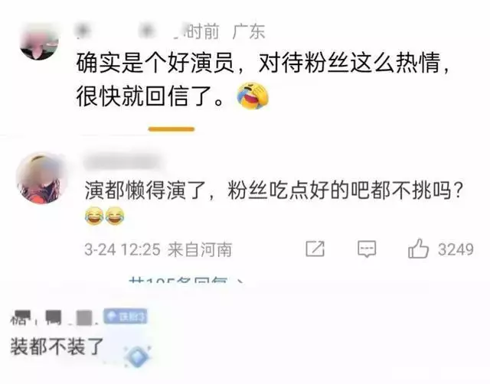This screenshot has width=490, height=384.
Task: Select the comment text 确实是个好演员
Action: point(155,63)
